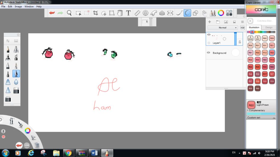Click the Background layer white color circle
280x157 pixels.
[235, 53]
